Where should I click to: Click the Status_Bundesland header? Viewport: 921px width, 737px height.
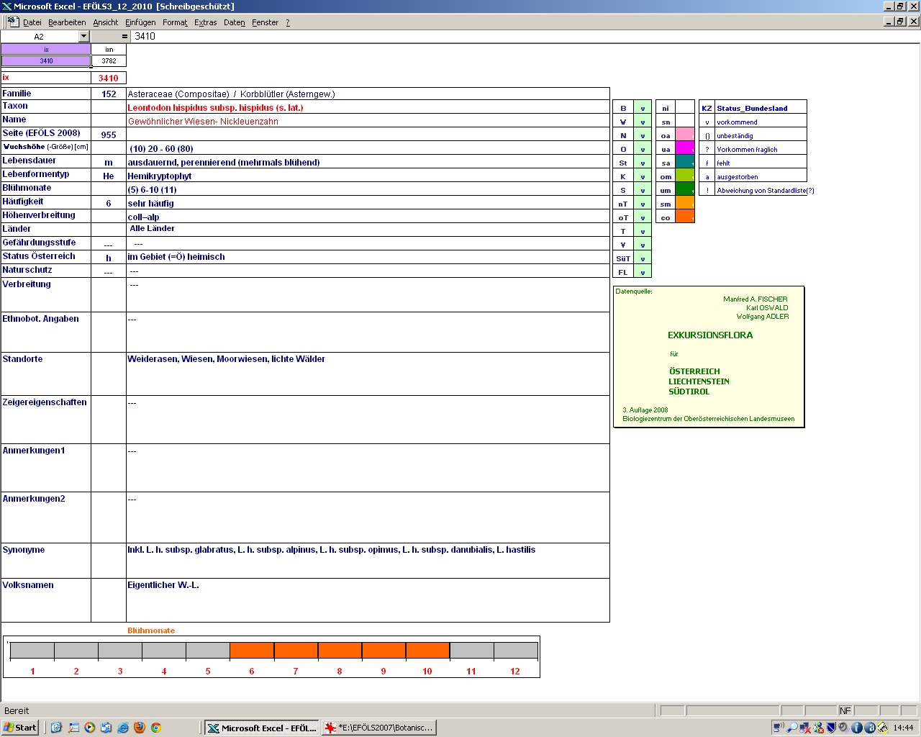[x=752, y=108]
